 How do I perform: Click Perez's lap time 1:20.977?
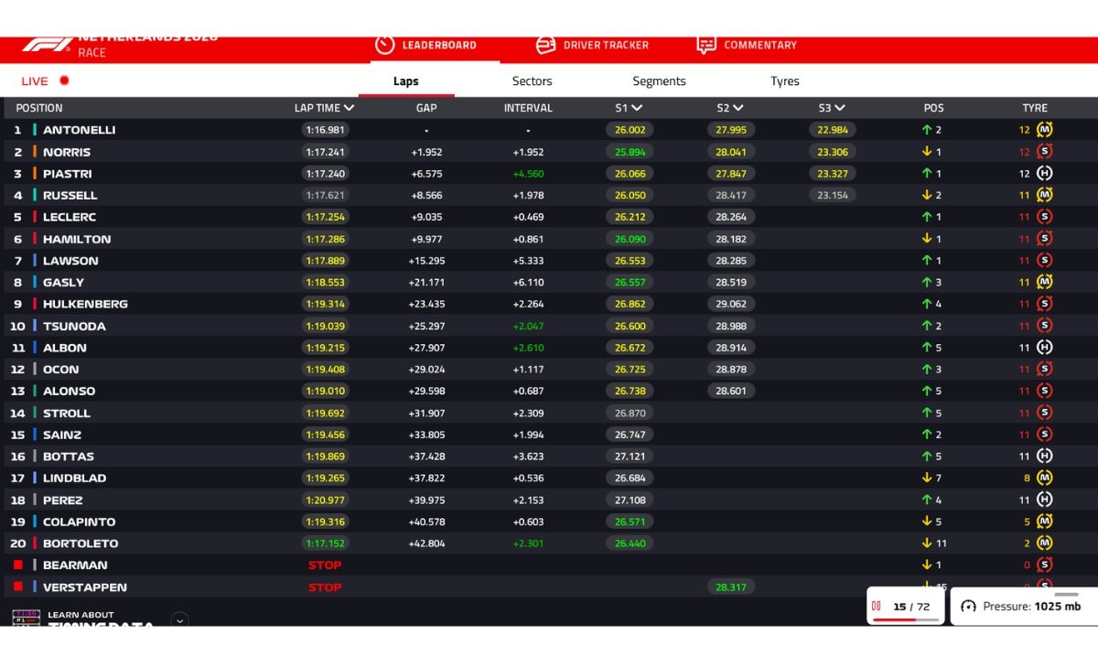(x=325, y=500)
